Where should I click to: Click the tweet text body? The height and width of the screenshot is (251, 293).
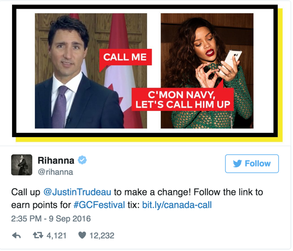pyautogui.click(x=137, y=198)
